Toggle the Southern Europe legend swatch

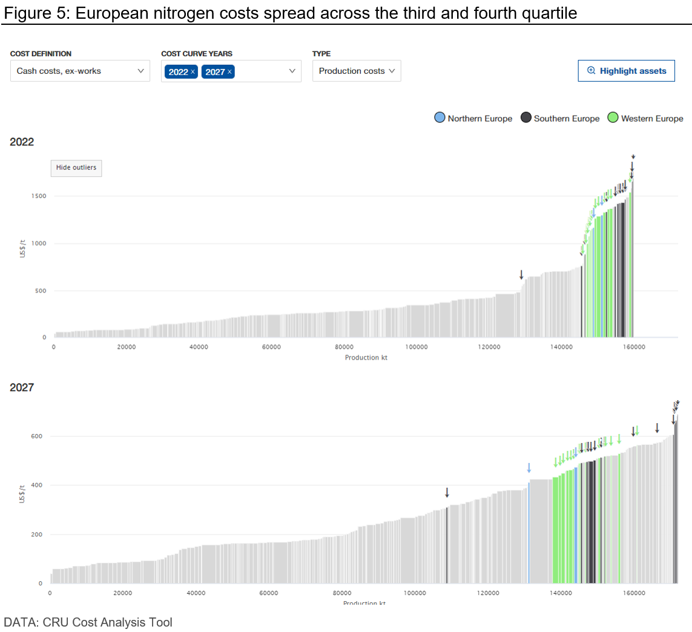pos(526,118)
